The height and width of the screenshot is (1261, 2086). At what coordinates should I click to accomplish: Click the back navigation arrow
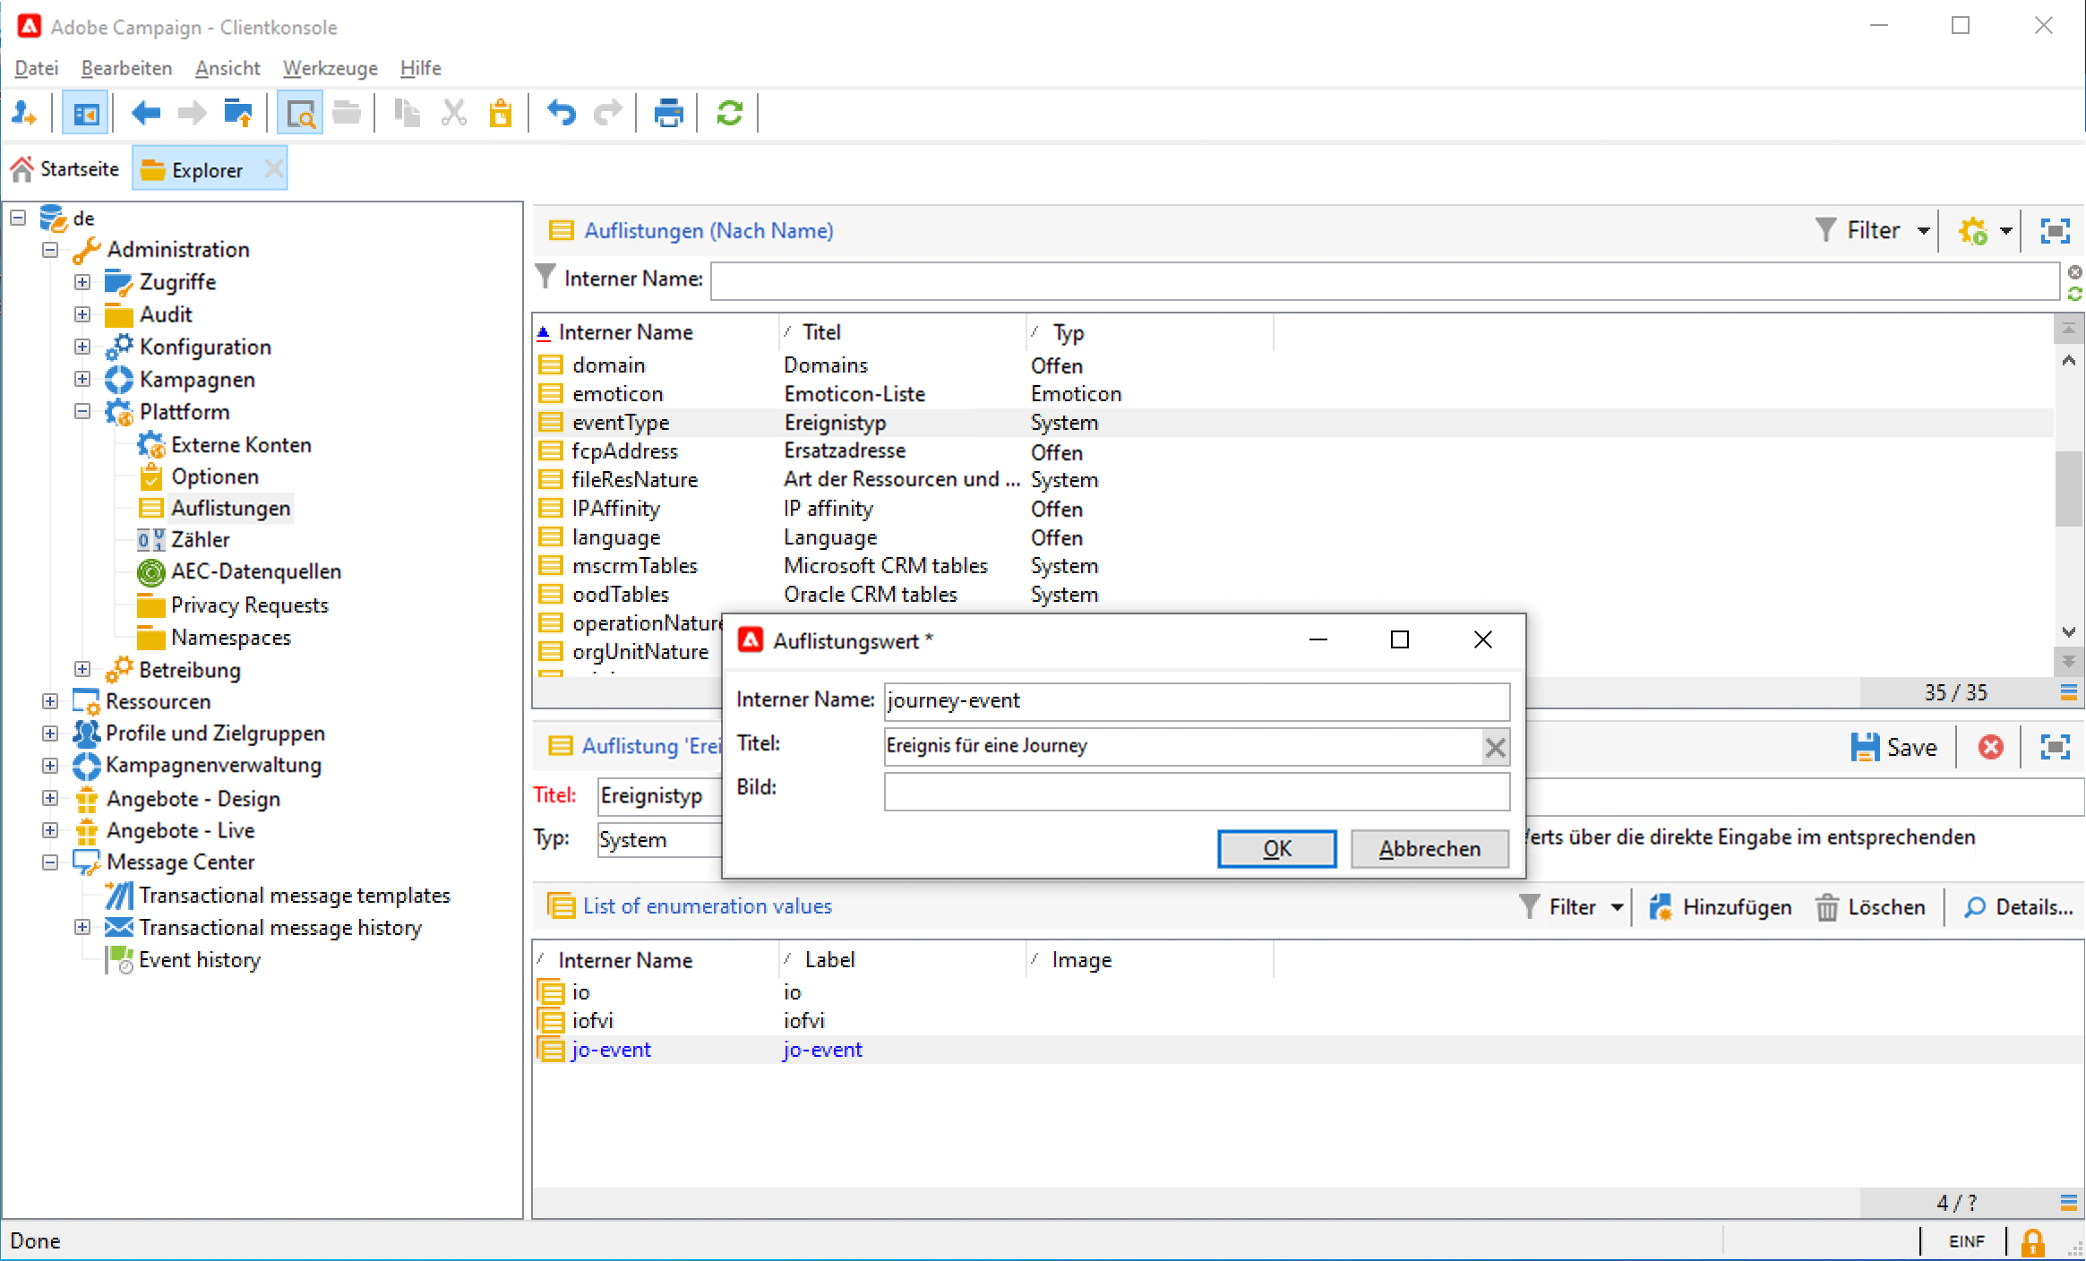click(x=145, y=114)
